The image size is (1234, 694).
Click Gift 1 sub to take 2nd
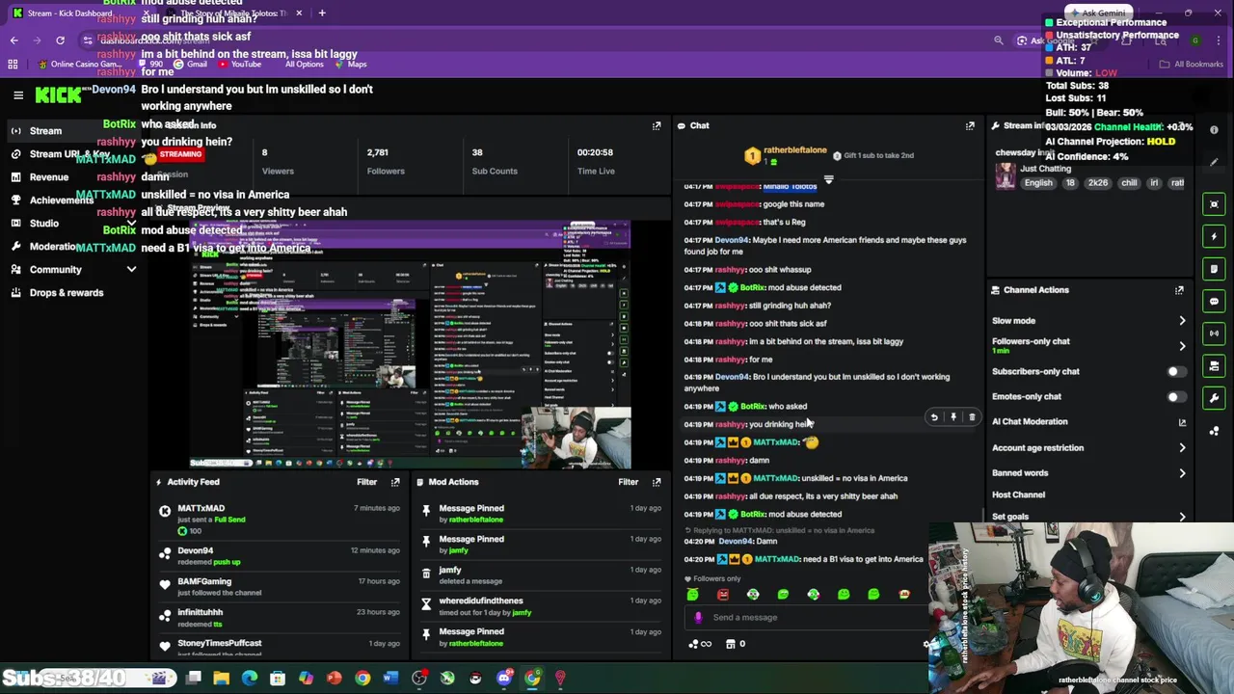tap(872, 155)
